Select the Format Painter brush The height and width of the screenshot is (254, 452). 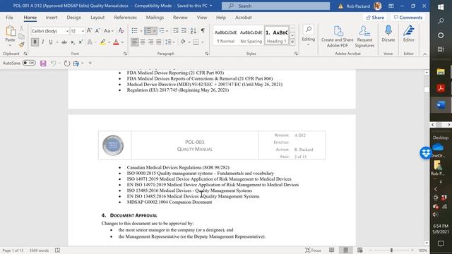pos(21,44)
